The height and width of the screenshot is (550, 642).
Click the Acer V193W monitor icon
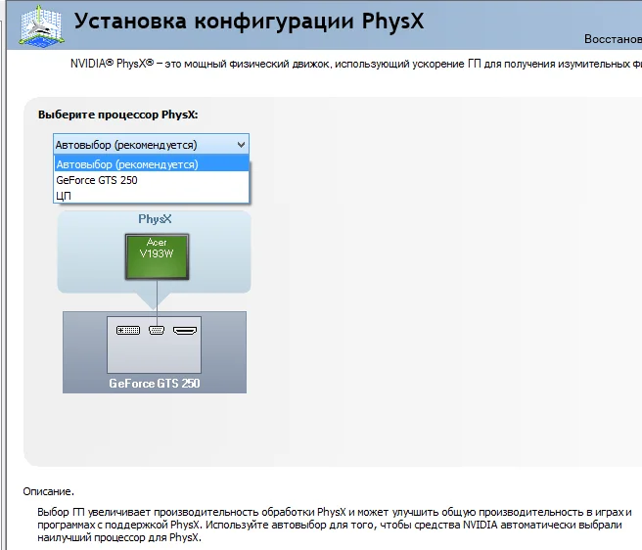click(x=157, y=256)
